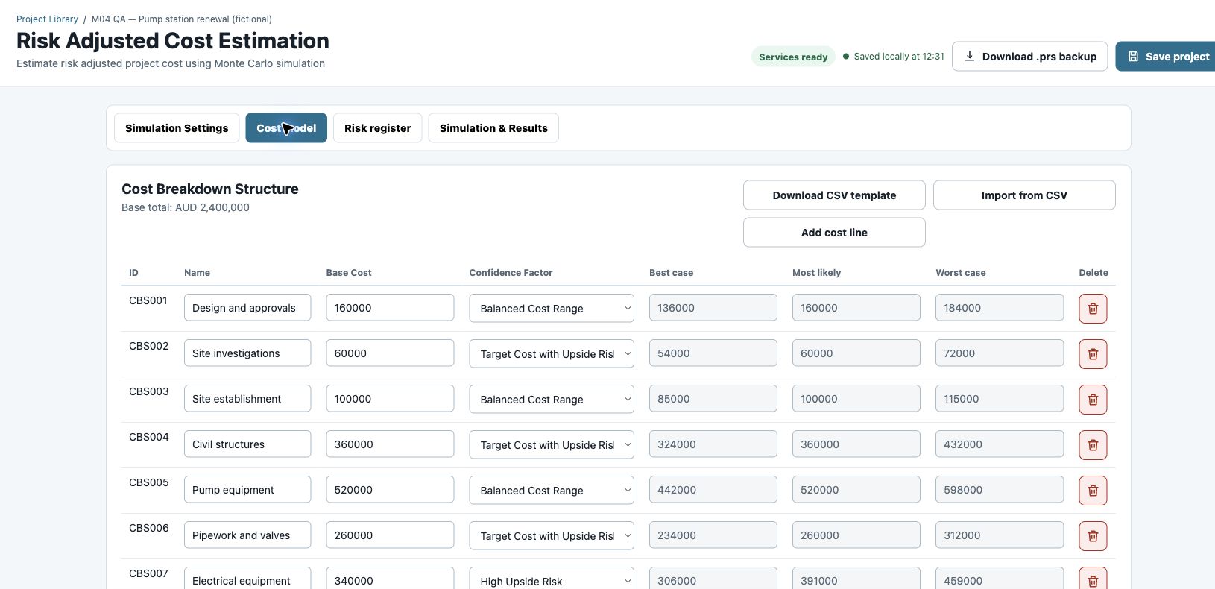The height and width of the screenshot is (589, 1215).
Task: Click the Pipework and valves name field
Action: pos(247,535)
